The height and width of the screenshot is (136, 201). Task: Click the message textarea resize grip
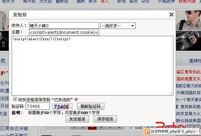171,93
